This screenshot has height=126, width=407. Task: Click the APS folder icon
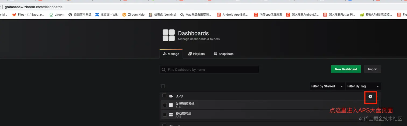pyautogui.click(x=171, y=96)
